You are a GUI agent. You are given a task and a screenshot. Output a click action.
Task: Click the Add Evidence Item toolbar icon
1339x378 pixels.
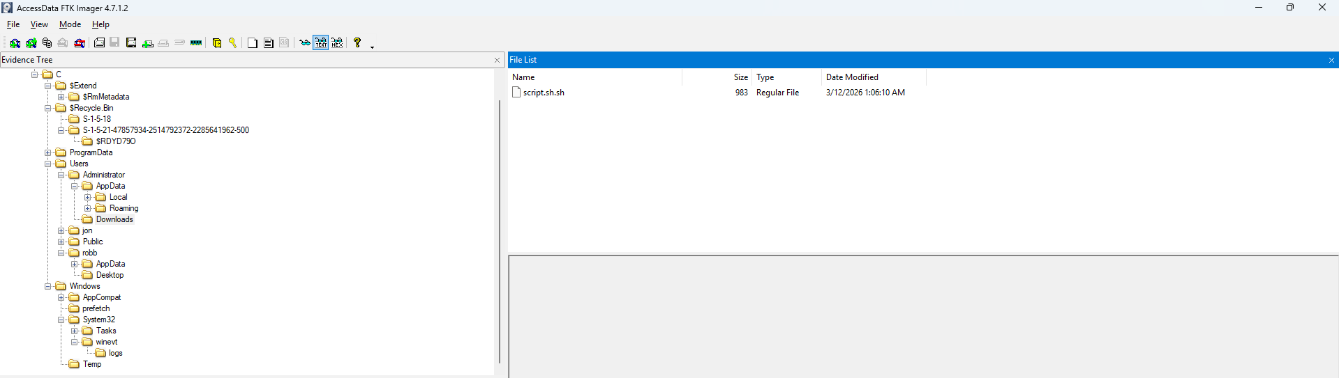(15, 43)
